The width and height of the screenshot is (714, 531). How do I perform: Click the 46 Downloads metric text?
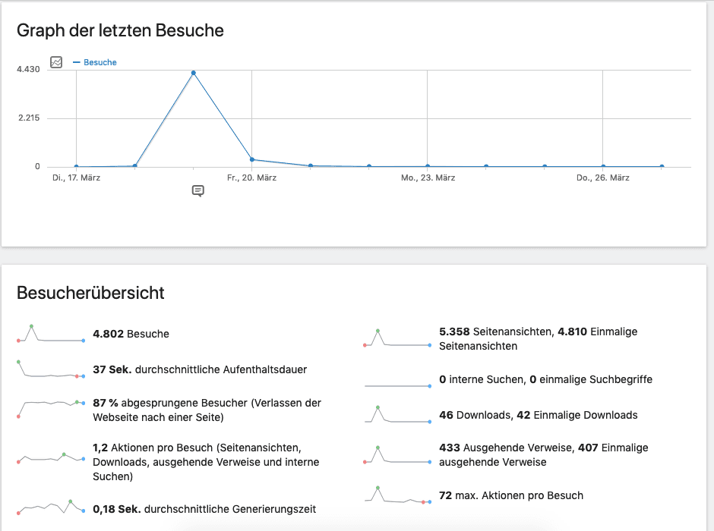pos(539,415)
